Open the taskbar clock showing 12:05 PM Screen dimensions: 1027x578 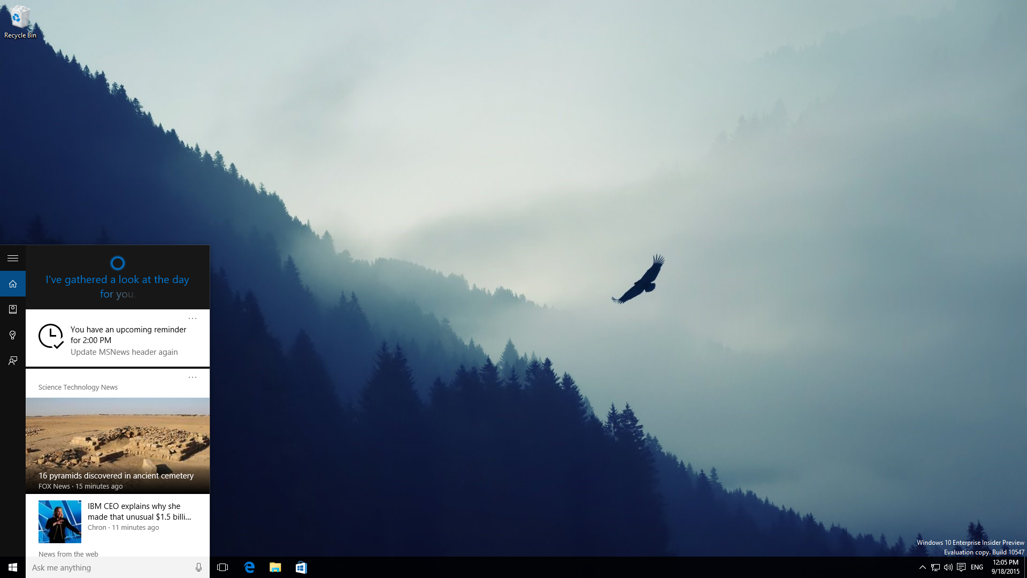(x=1006, y=567)
